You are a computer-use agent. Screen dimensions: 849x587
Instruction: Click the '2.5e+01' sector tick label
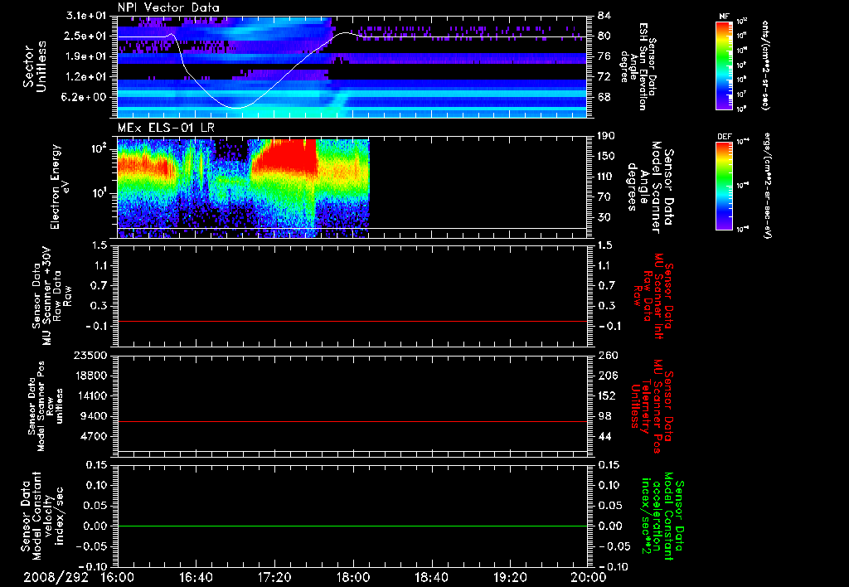click(x=85, y=36)
